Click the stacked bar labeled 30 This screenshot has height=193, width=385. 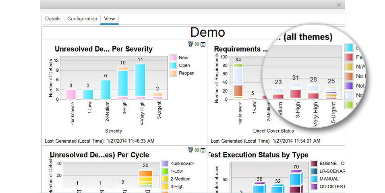pos(145,179)
